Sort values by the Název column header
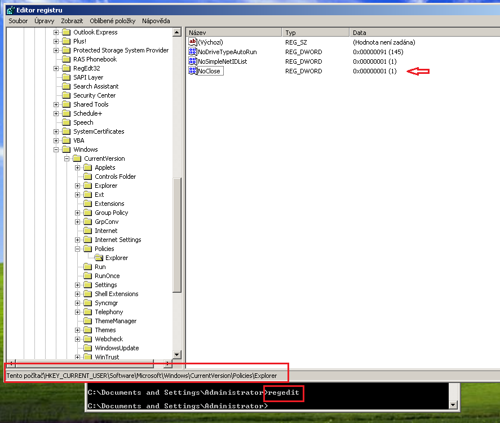The height and width of the screenshot is (423, 500). coord(234,33)
